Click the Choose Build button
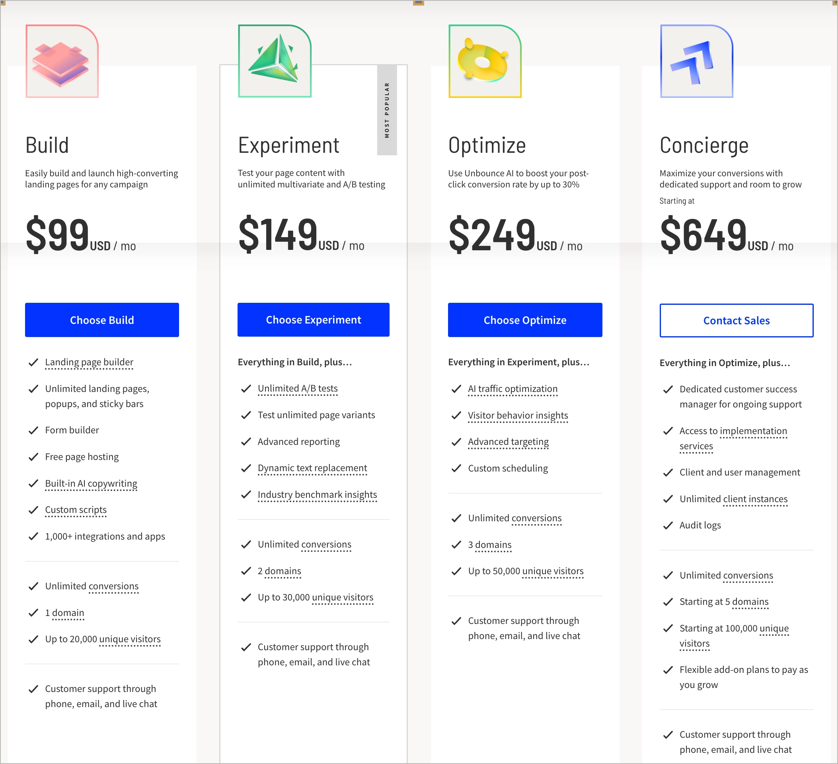This screenshot has height=764, width=838. (x=102, y=320)
